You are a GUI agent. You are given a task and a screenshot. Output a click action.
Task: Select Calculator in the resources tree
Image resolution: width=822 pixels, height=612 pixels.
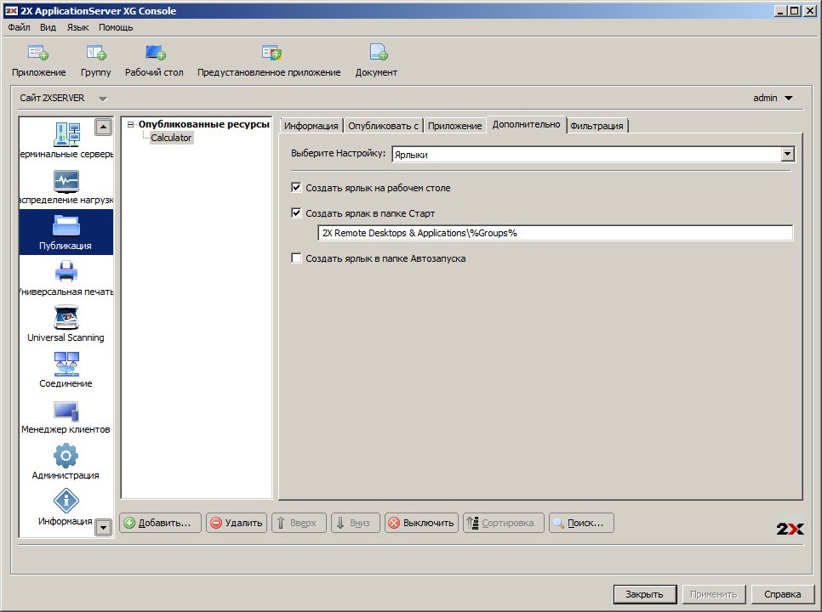[171, 138]
